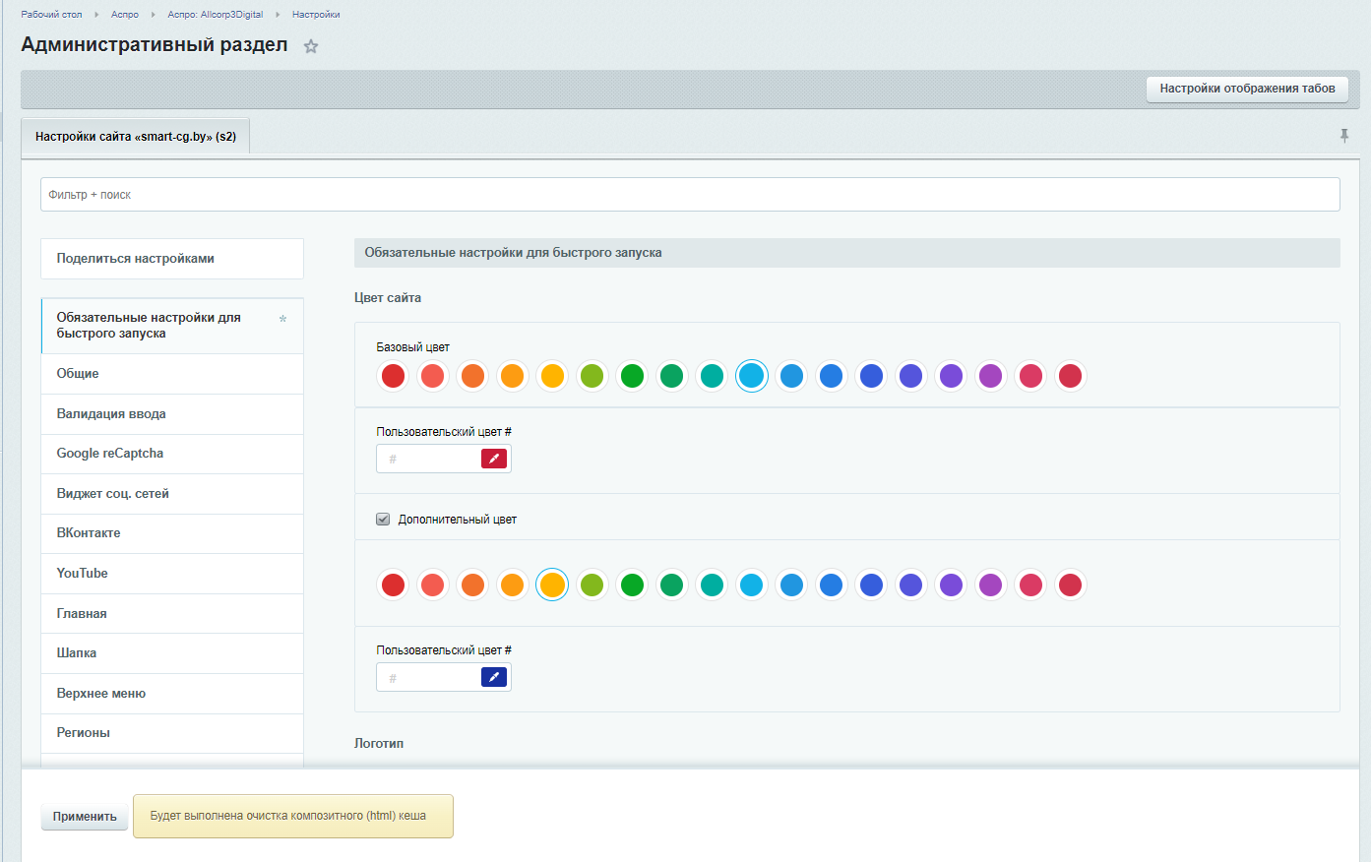Pick orange swatch in additional color row
The height and width of the screenshot is (862, 1371).
(x=472, y=585)
